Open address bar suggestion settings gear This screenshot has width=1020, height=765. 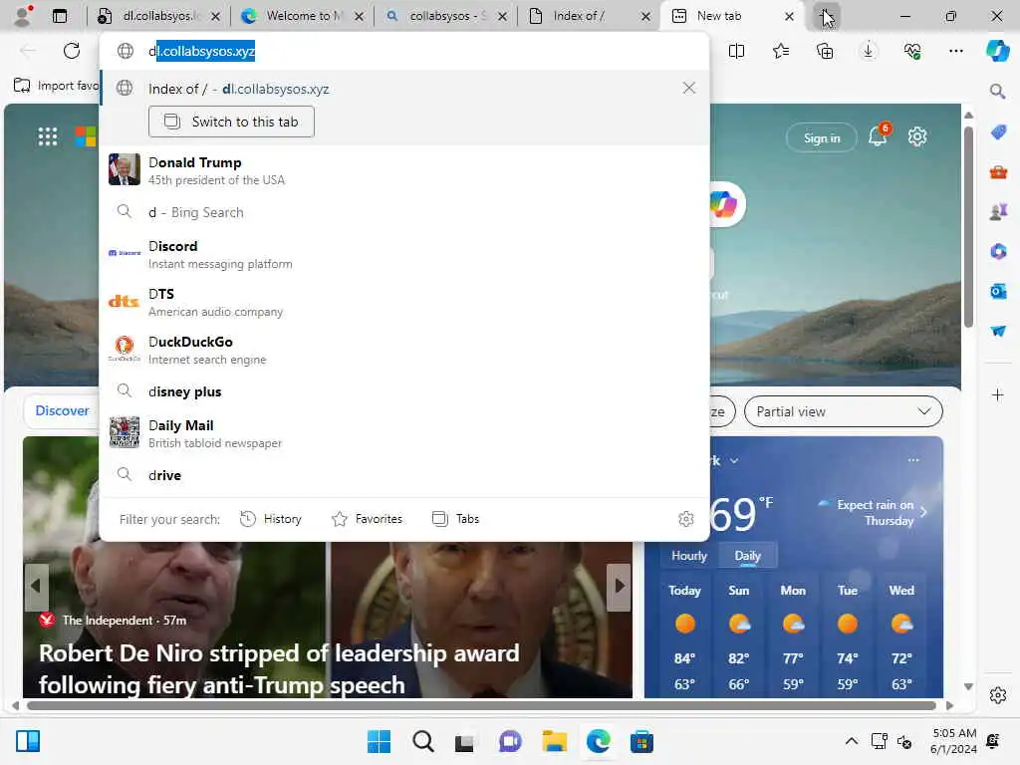point(685,518)
